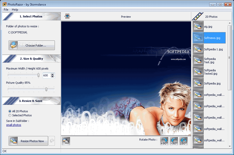
Task: Click the photo icon below the preview
Action: [x=66, y=141]
